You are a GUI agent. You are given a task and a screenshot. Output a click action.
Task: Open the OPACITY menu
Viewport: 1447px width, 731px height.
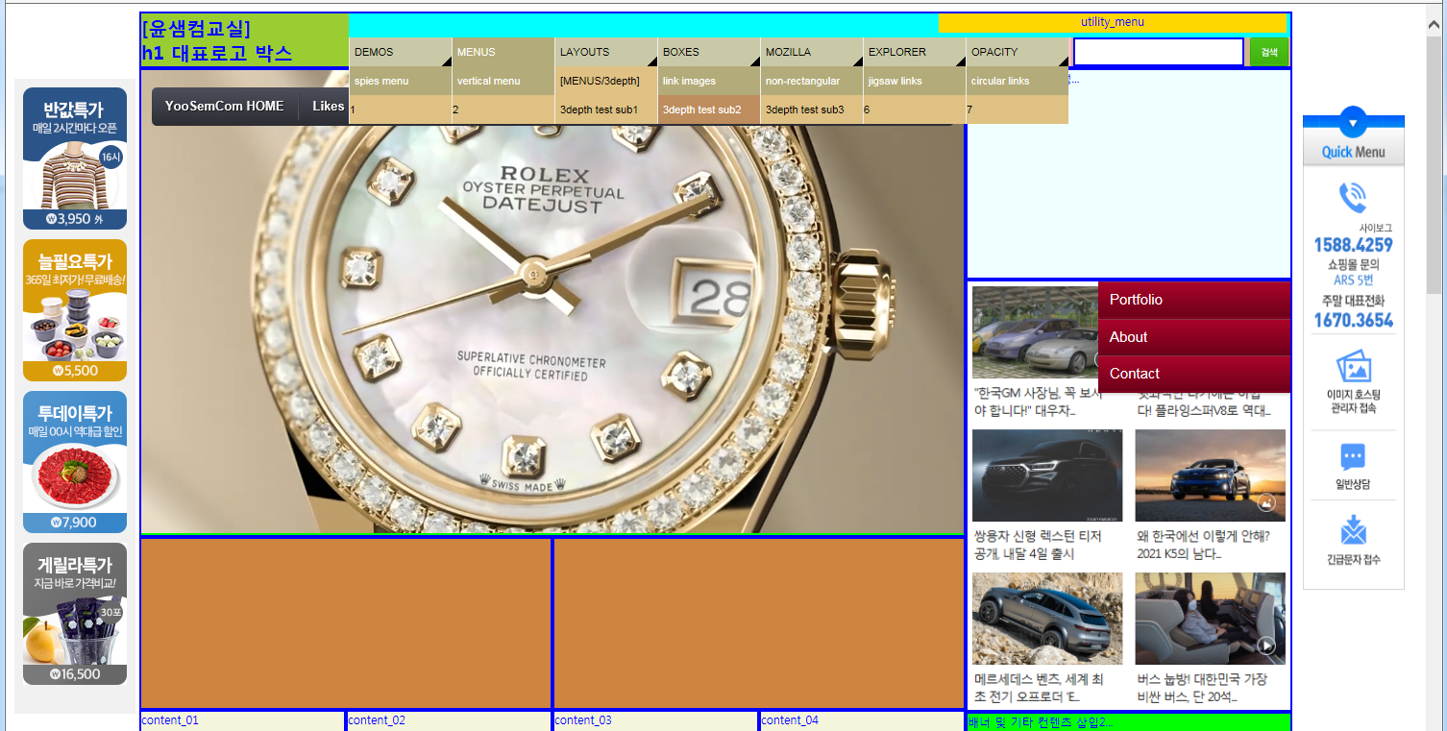pos(1018,52)
